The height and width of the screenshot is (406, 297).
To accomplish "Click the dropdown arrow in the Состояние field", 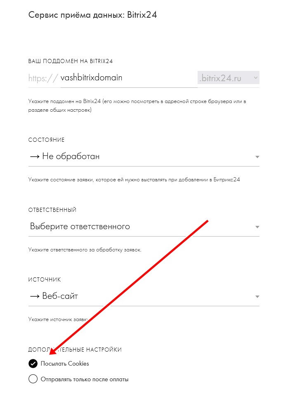I will coord(257,157).
